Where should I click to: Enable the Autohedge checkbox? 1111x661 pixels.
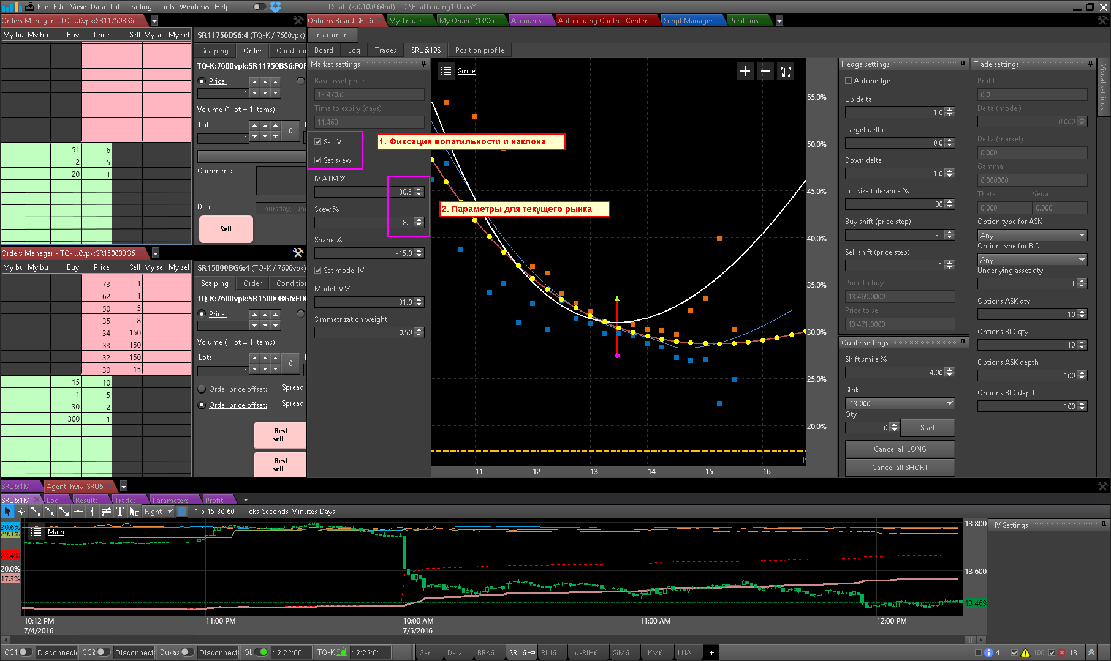pyautogui.click(x=848, y=81)
